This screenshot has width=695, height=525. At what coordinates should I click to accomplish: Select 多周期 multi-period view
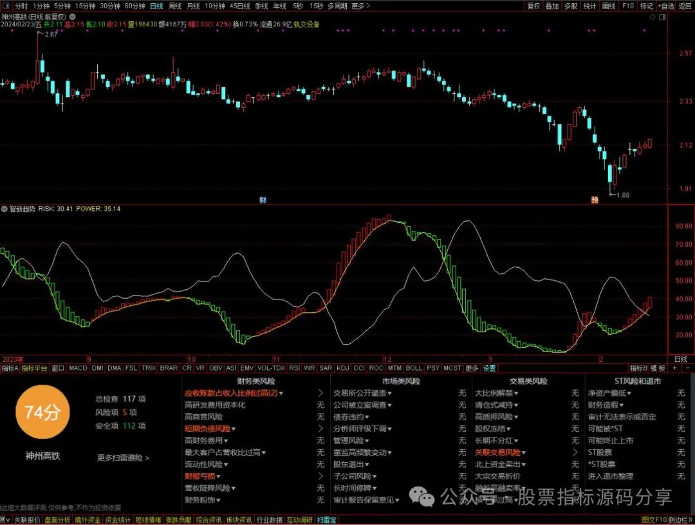click(x=337, y=6)
